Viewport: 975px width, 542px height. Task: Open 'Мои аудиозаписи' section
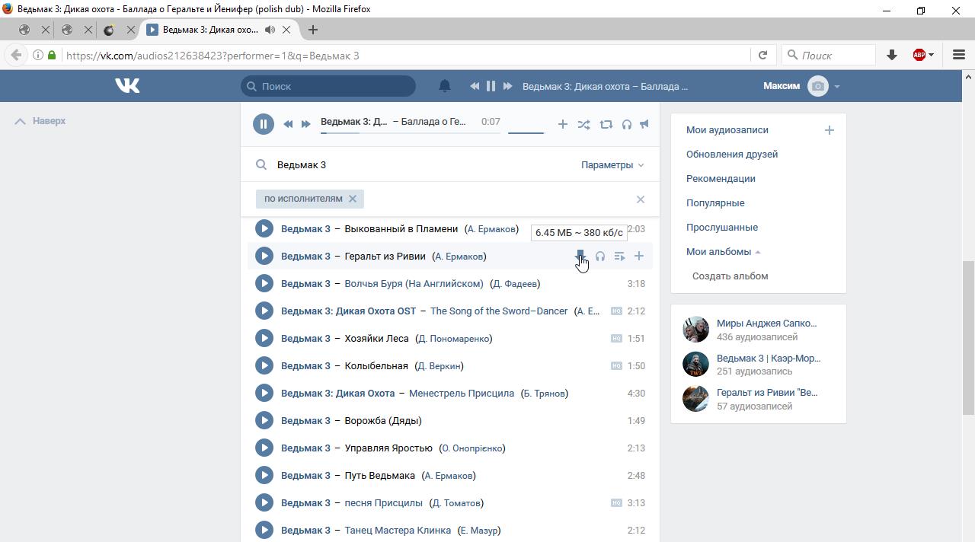click(x=727, y=130)
